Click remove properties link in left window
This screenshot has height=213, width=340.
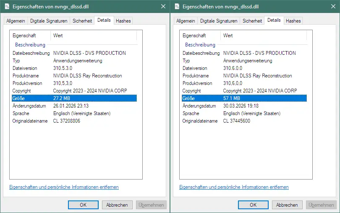pyautogui.click(x=64, y=187)
